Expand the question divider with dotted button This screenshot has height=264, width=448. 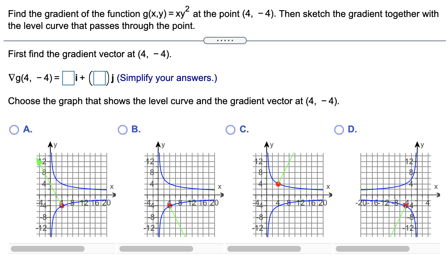[225, 41]
